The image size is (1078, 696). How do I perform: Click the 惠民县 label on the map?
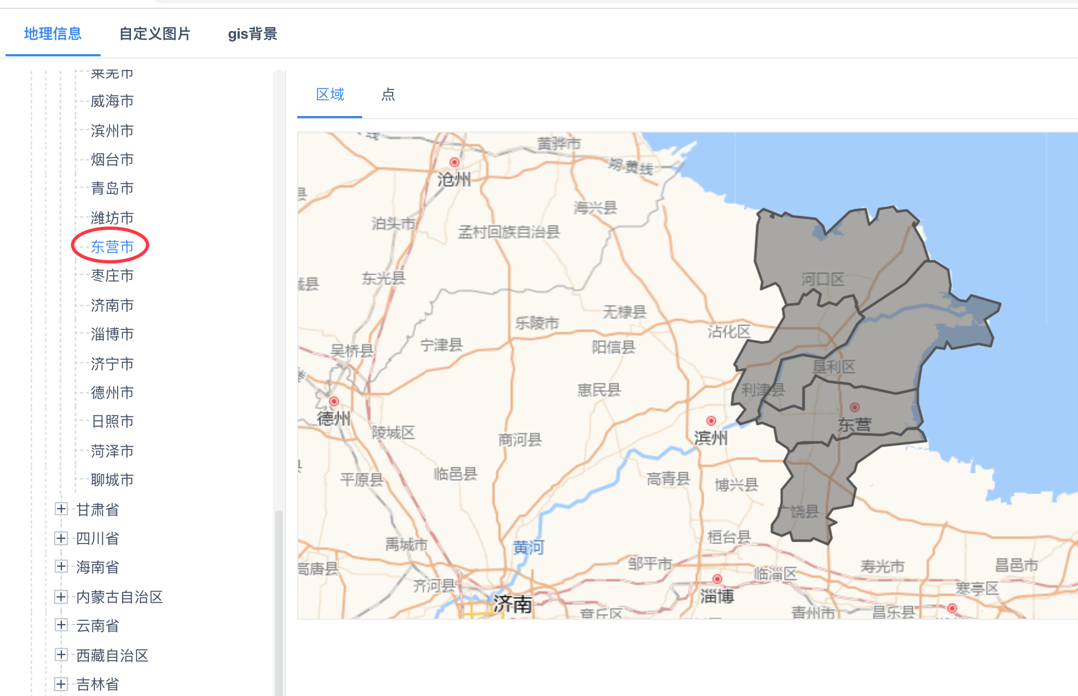click(599, 390)
